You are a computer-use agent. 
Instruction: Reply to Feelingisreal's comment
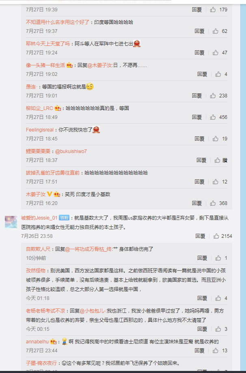(x=199, y=139)
